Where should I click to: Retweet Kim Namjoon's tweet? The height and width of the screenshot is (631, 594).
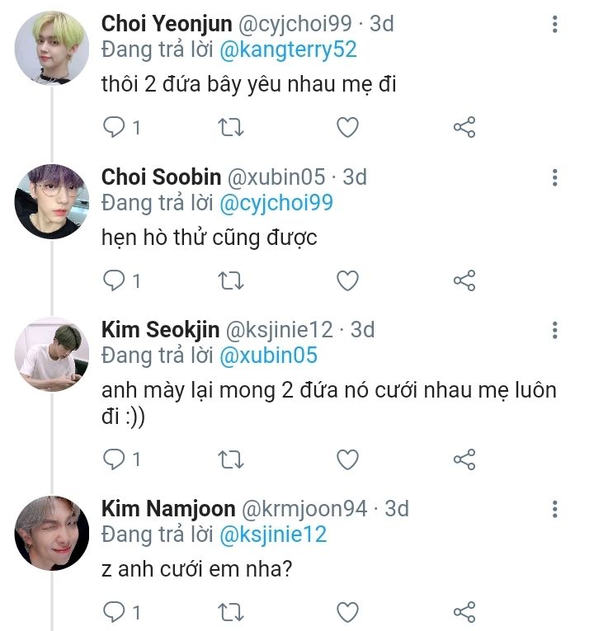[232, 611]
